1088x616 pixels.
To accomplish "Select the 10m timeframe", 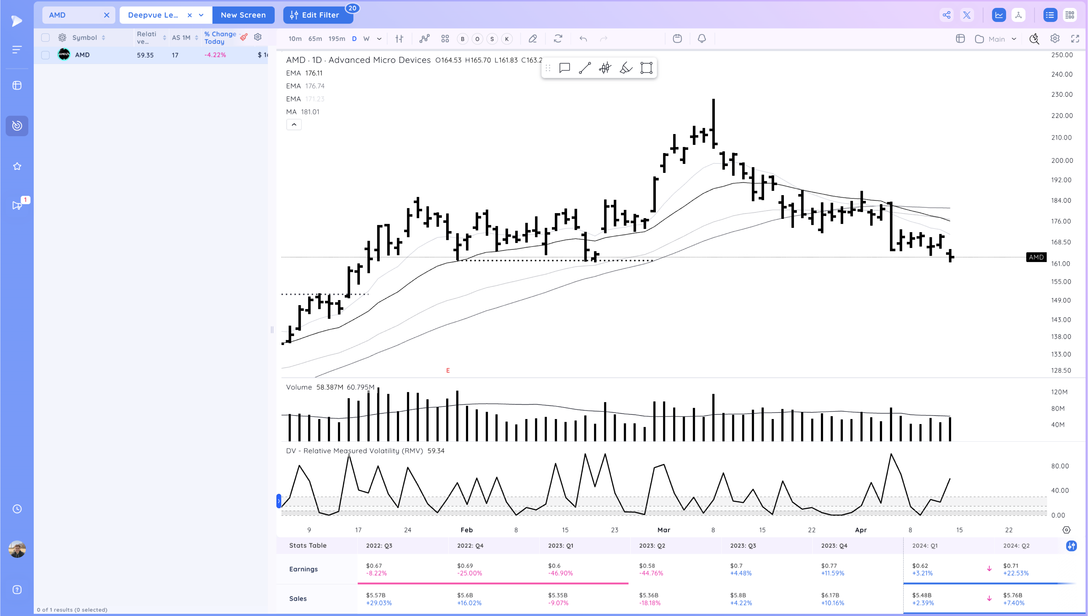I will [295, 39].
